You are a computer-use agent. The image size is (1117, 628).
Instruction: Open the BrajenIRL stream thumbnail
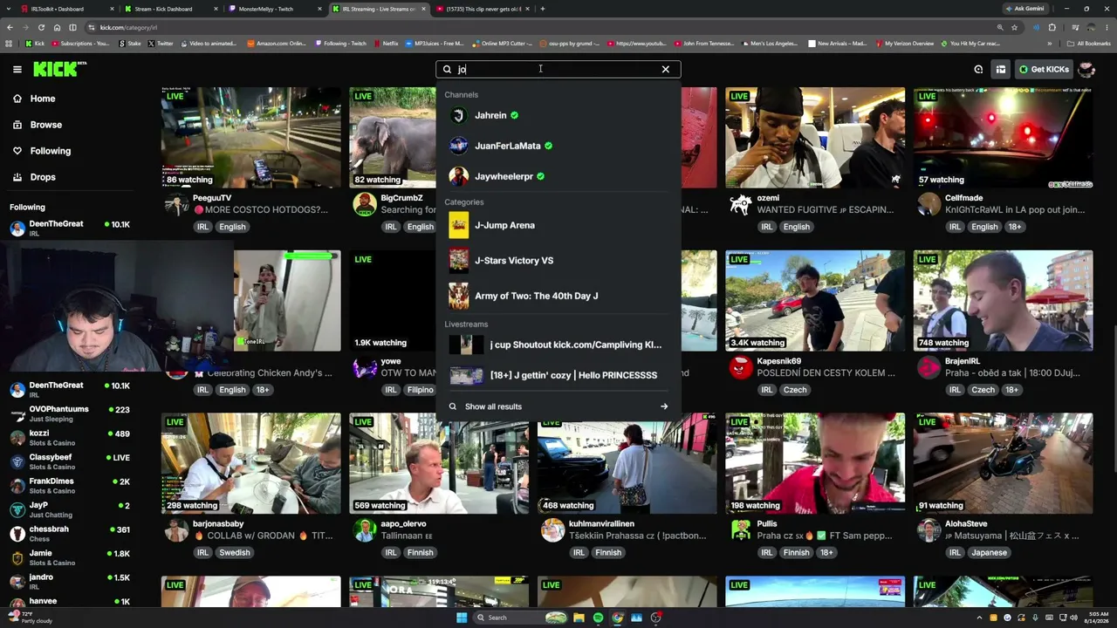[x=1003, y=300]
